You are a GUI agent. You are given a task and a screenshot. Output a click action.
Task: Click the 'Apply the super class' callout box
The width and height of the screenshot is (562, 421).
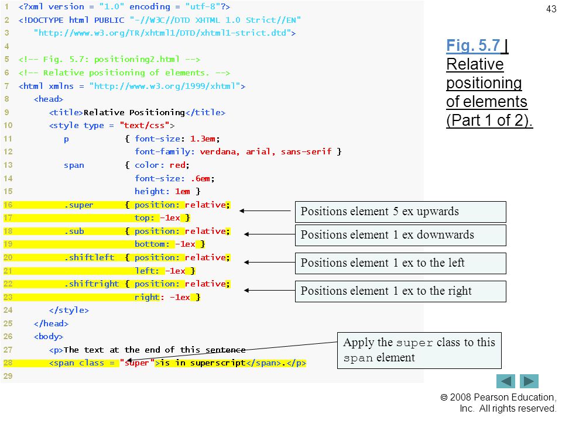coord(419,350)
